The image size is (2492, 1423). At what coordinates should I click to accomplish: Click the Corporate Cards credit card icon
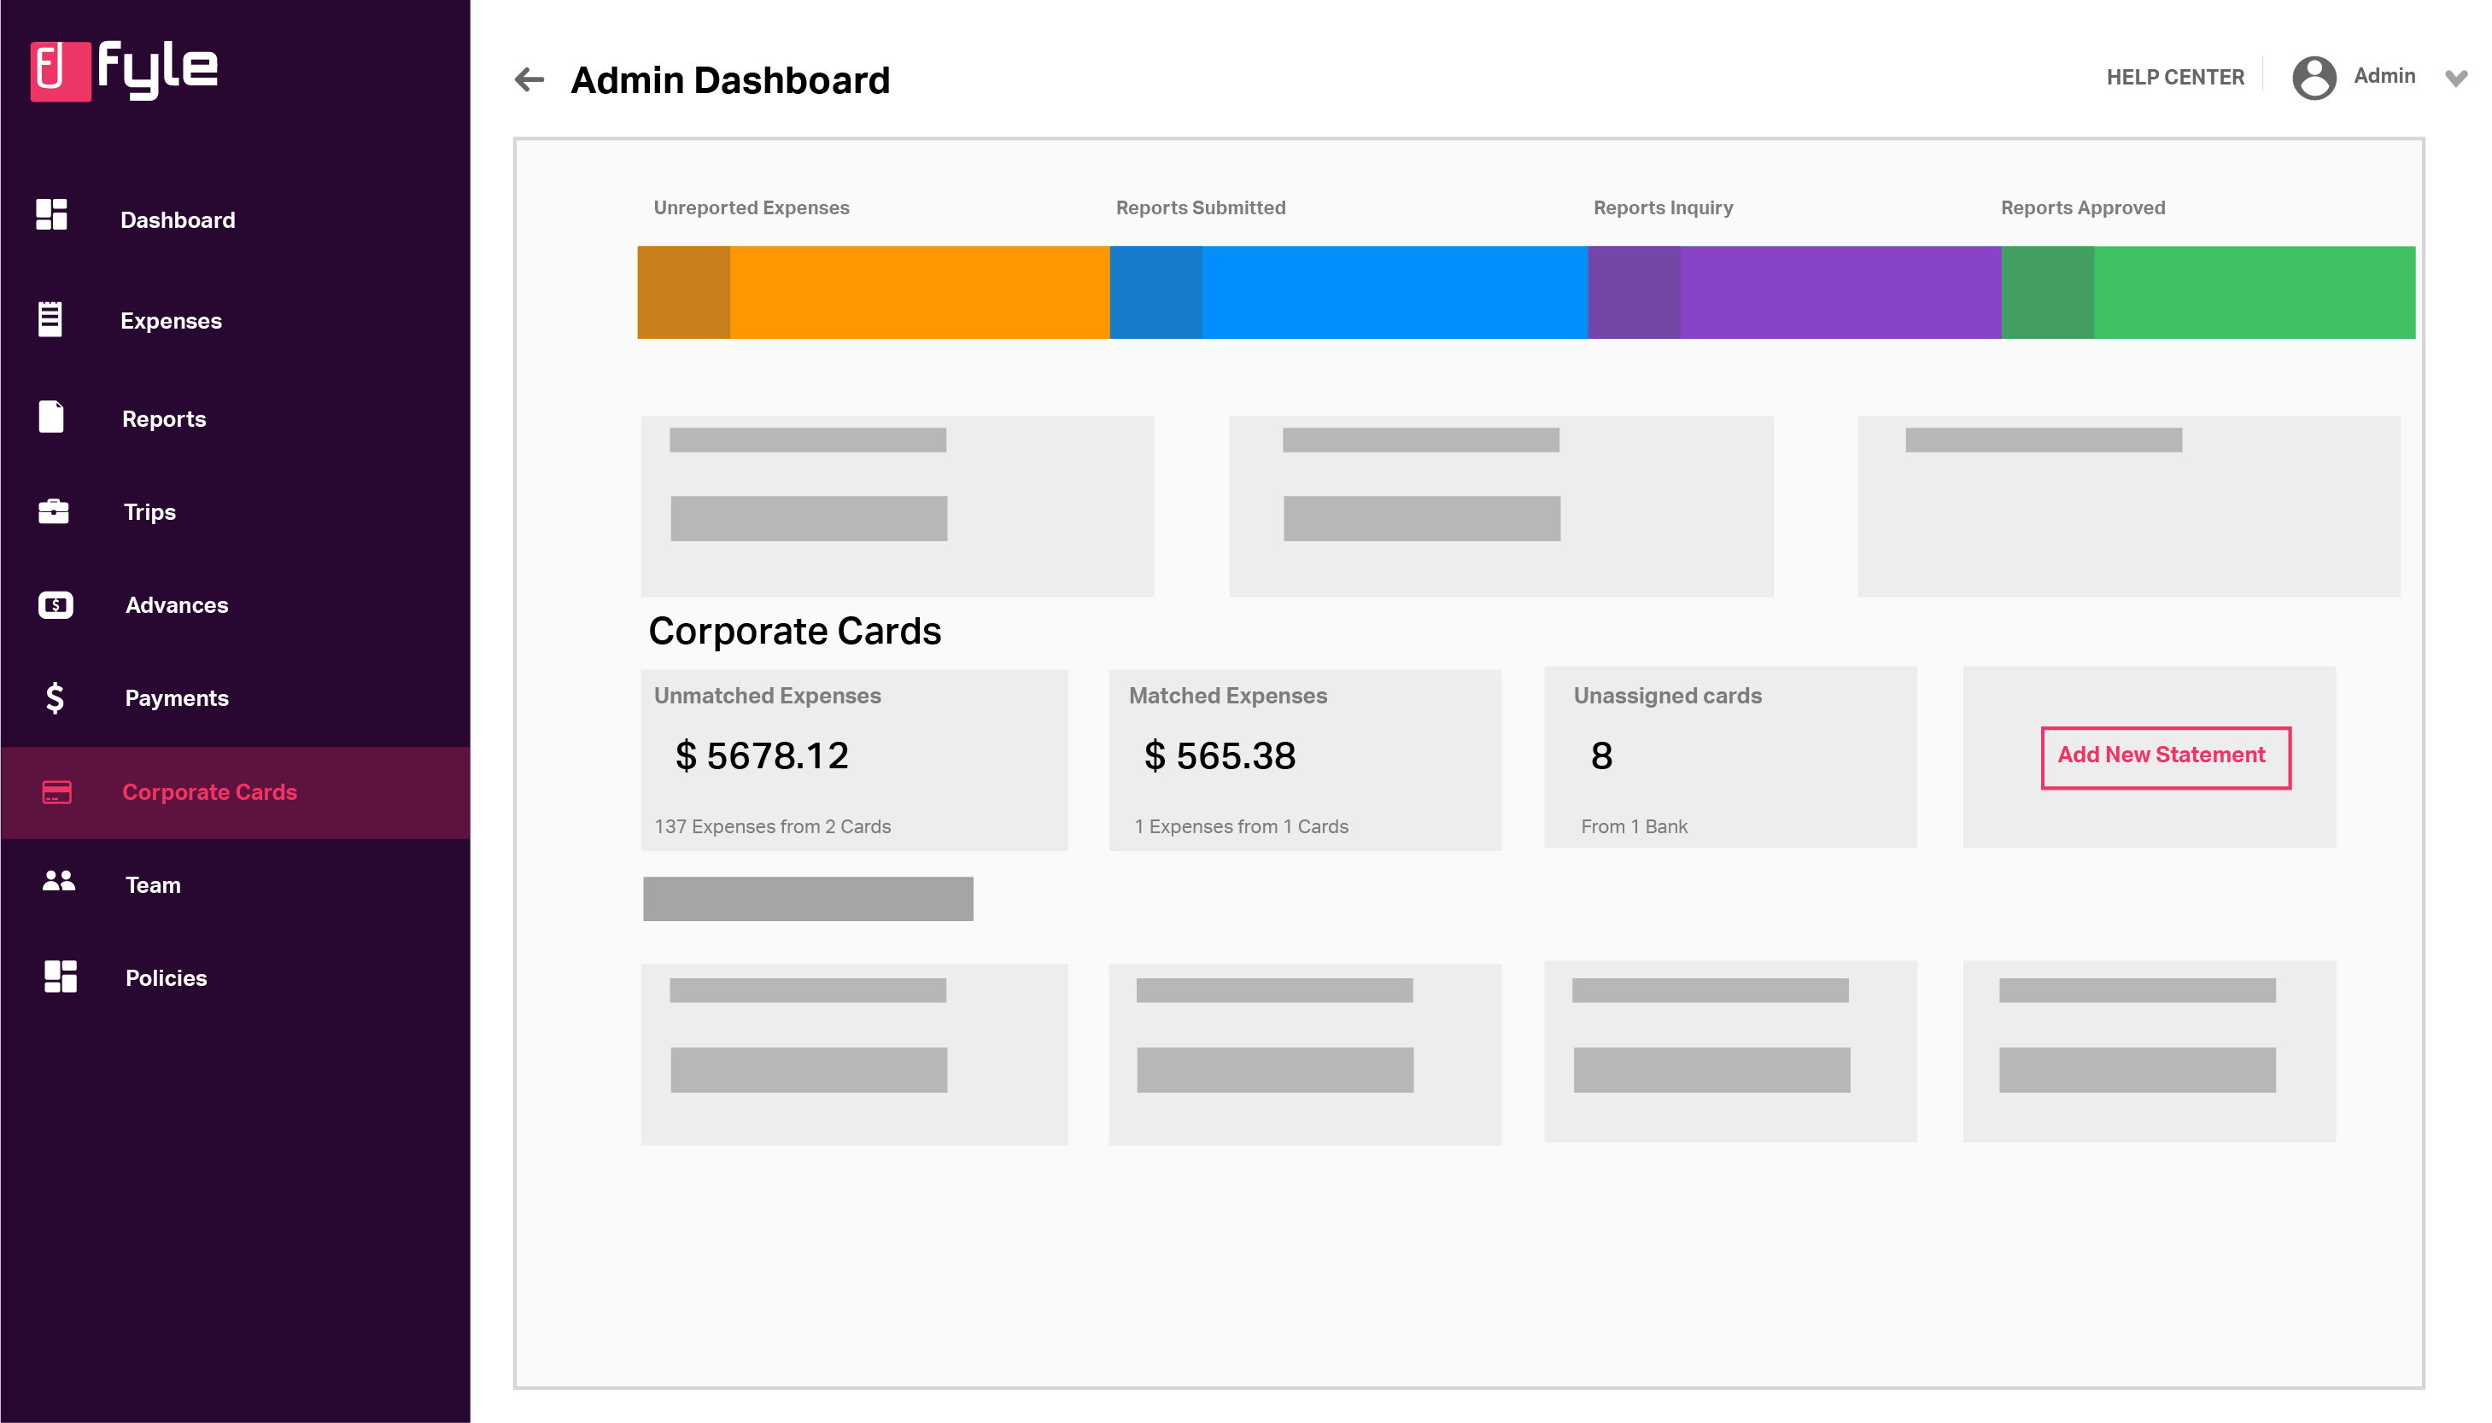56,791
